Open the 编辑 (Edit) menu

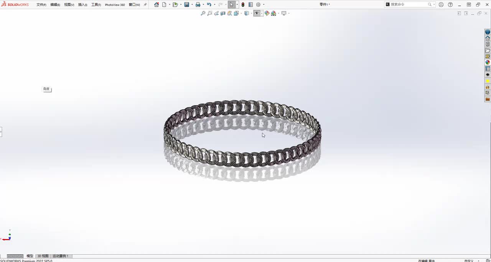[x=55, y=5]
